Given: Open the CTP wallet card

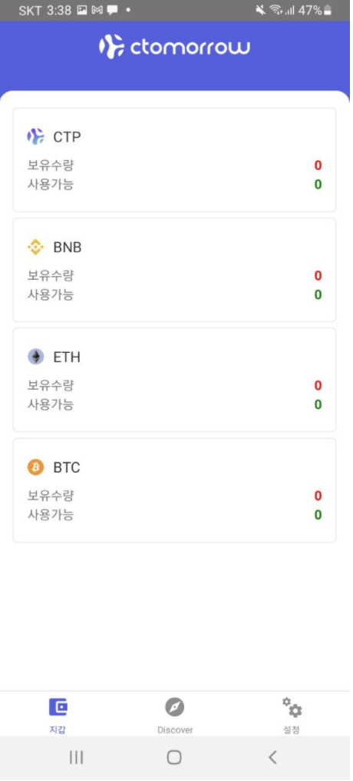Looking at the screenshot, I should coord(174,160).
